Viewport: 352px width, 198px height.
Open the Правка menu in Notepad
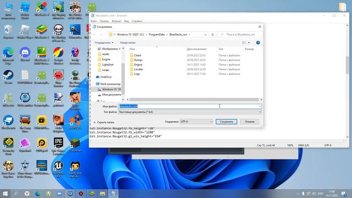[x=104, y=21]
